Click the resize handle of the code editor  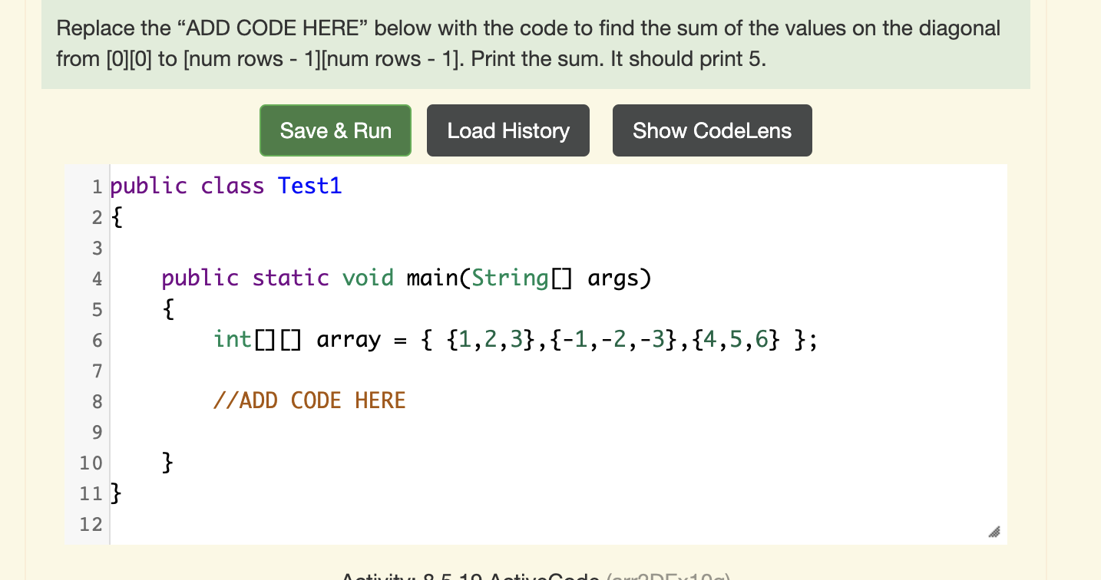pyautogui.click(x=994, y=532)
